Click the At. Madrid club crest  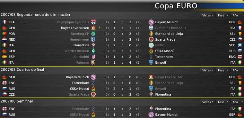[x=93, y=57]
